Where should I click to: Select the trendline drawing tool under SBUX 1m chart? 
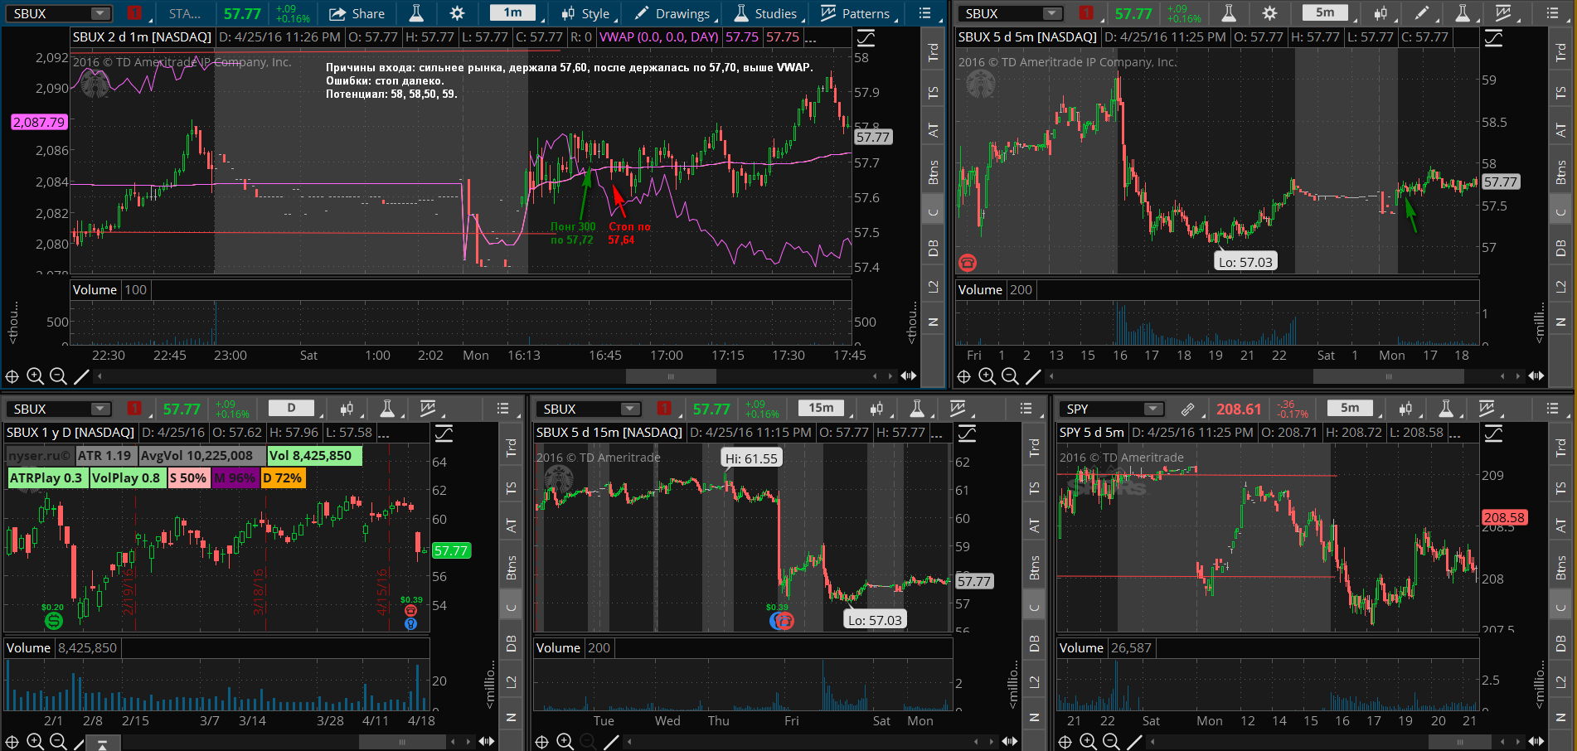[x=81, y=376]
